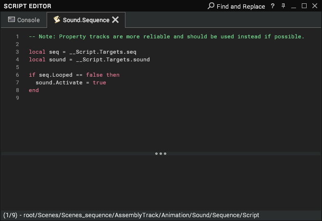Switch to the Console tab
The image size is (322, 221).
[24, 20]
